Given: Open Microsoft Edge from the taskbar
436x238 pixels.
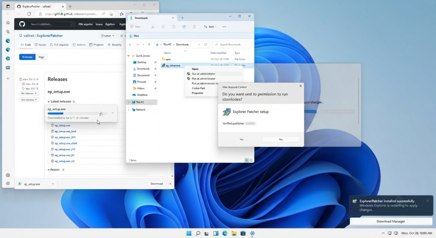Looking at the screenshot, I should click(x=225, y=233).
